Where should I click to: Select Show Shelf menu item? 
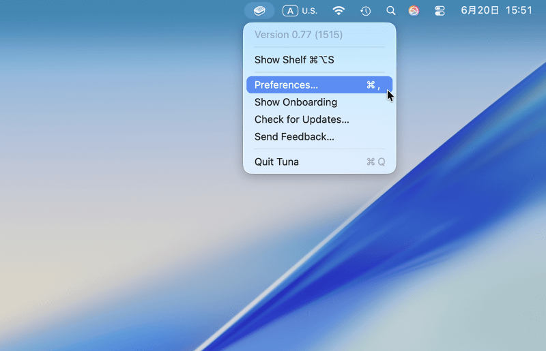point(319,60)
